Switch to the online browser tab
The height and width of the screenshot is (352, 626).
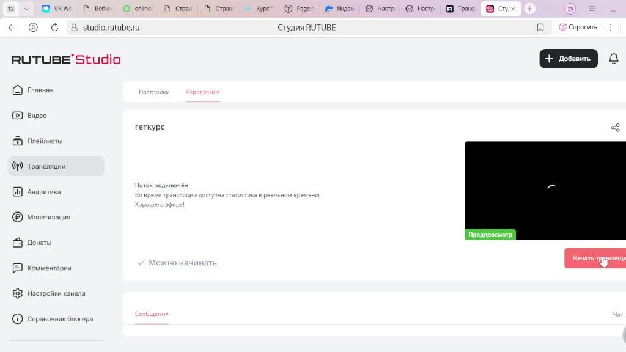[x=138, y=9]
